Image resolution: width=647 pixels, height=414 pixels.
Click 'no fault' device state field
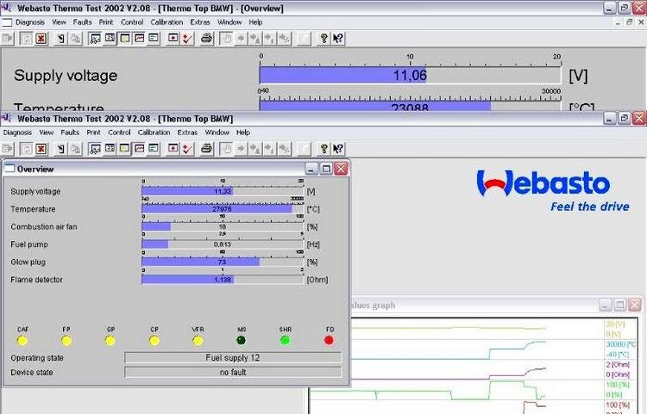(233, 372)
